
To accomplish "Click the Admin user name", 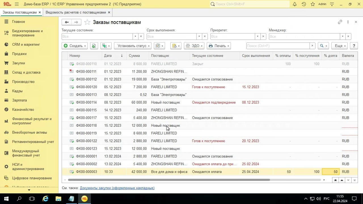I will pos(322,4).
